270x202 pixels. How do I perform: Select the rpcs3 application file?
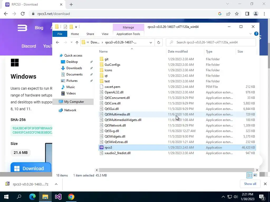177,147
